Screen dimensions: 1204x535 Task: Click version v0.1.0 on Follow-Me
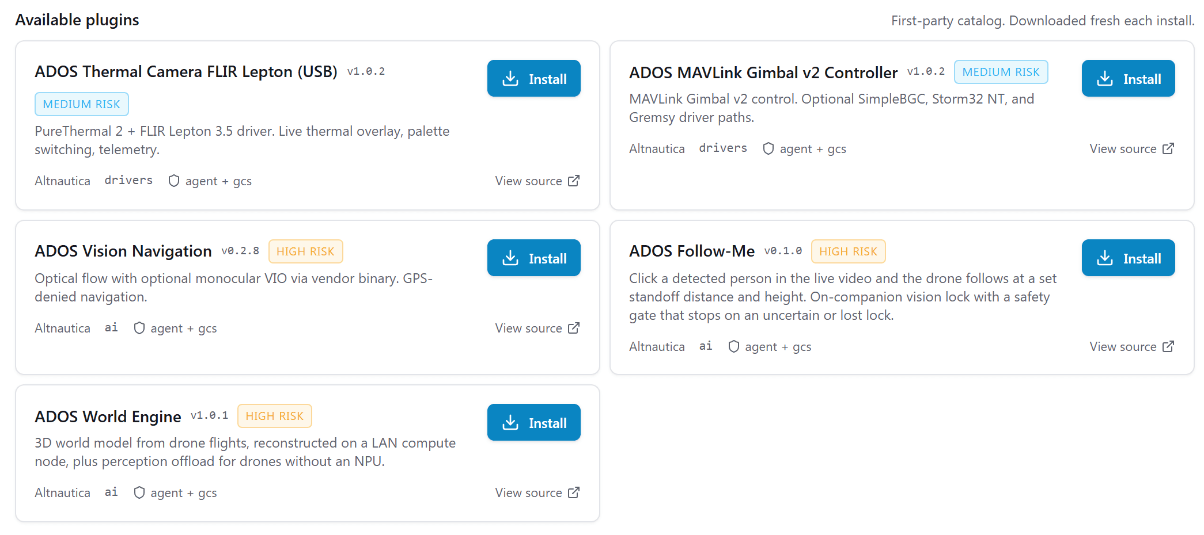tap(783, 251)
